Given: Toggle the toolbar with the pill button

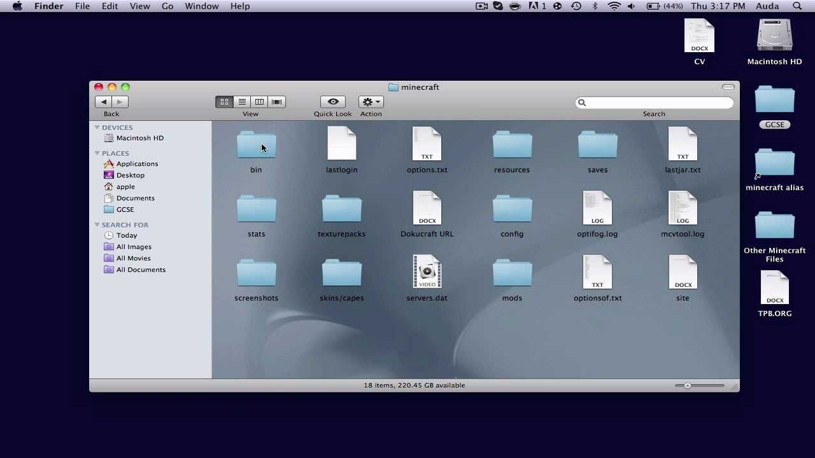Looking at the screenshot, I should coord(728,87).
